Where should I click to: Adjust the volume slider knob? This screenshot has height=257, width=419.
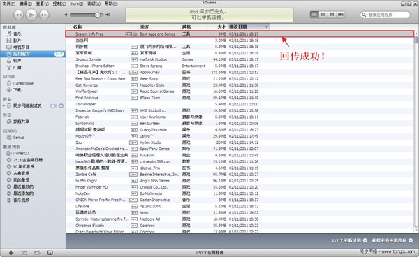coord(98,15)
